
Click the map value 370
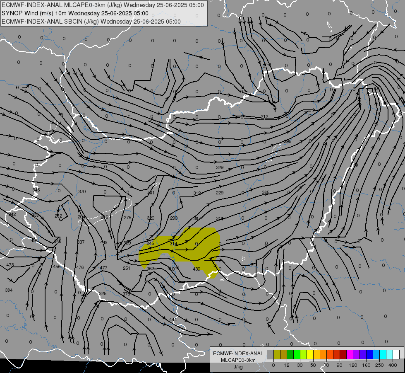[82, 191]
